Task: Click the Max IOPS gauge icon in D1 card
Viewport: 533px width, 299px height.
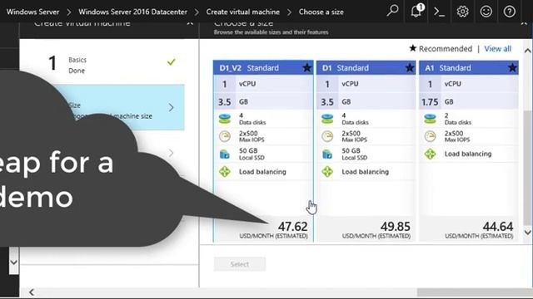Action: pos(327,136)
